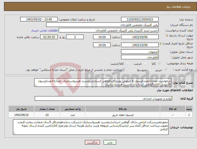This screenshot has width=197, height=149.
Task: Click the بازگشت back button
Action: click(x=92, y=142)
